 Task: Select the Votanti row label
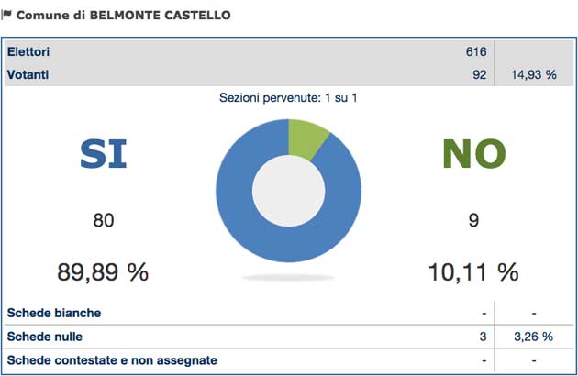click(x=28, y=74)
